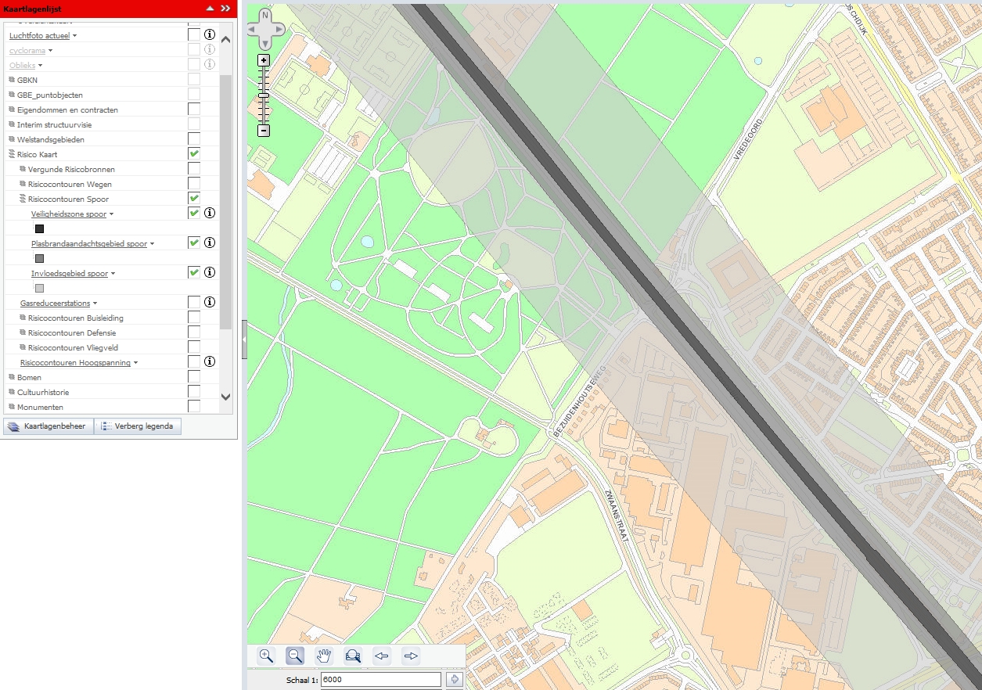Activate the pan hand tool
This screenshot has height=690, width=982.
coord(324,656)
